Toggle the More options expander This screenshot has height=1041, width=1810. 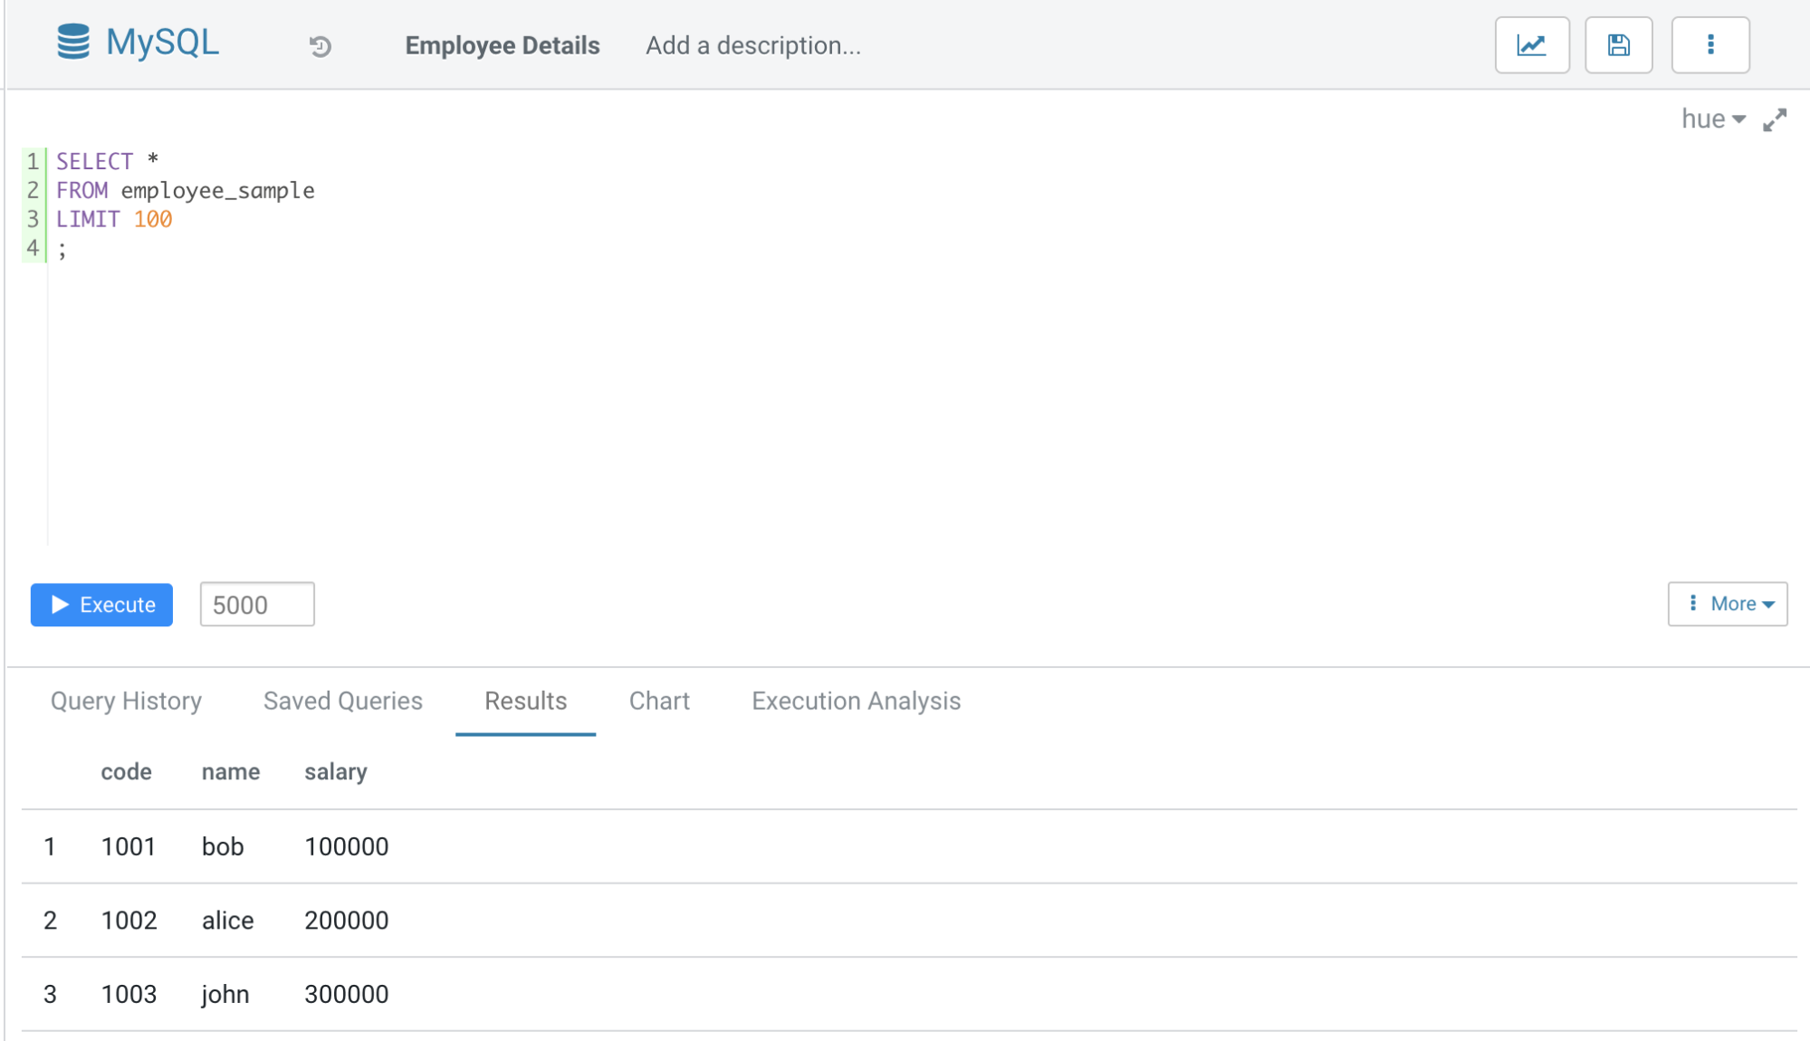coord(1730,604)
